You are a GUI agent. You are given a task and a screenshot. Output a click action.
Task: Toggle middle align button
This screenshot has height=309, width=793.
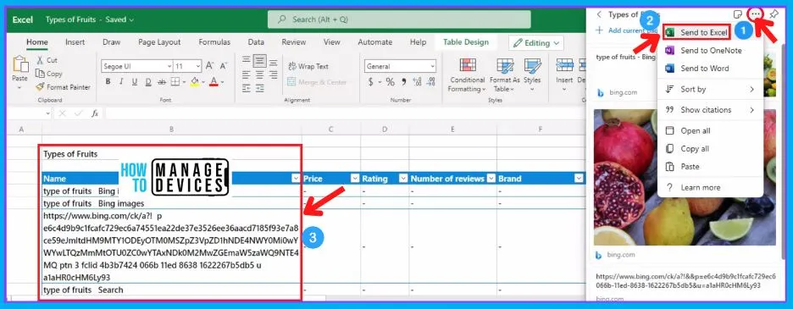(259, 61)
